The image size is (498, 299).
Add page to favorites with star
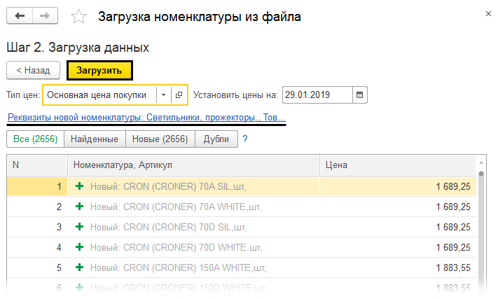[81, 16]
